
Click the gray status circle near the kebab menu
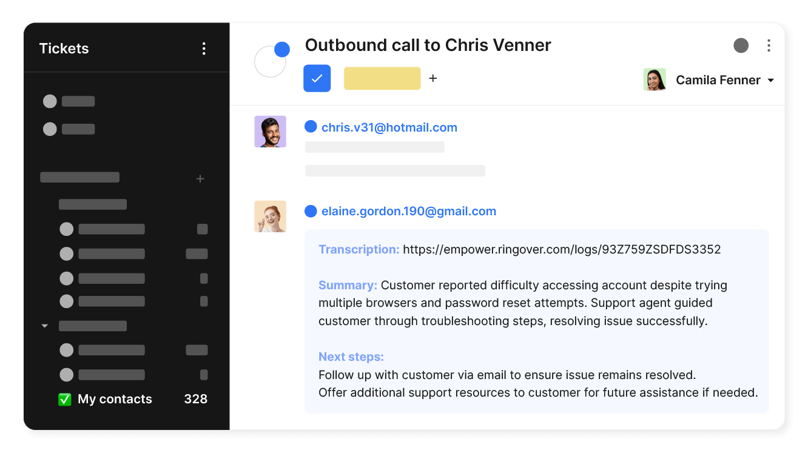point(741,45)
